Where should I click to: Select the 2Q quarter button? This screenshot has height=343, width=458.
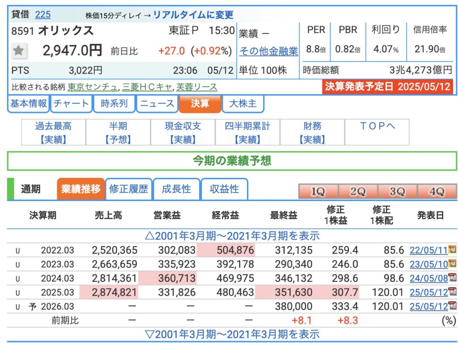[x=358, y=192]
